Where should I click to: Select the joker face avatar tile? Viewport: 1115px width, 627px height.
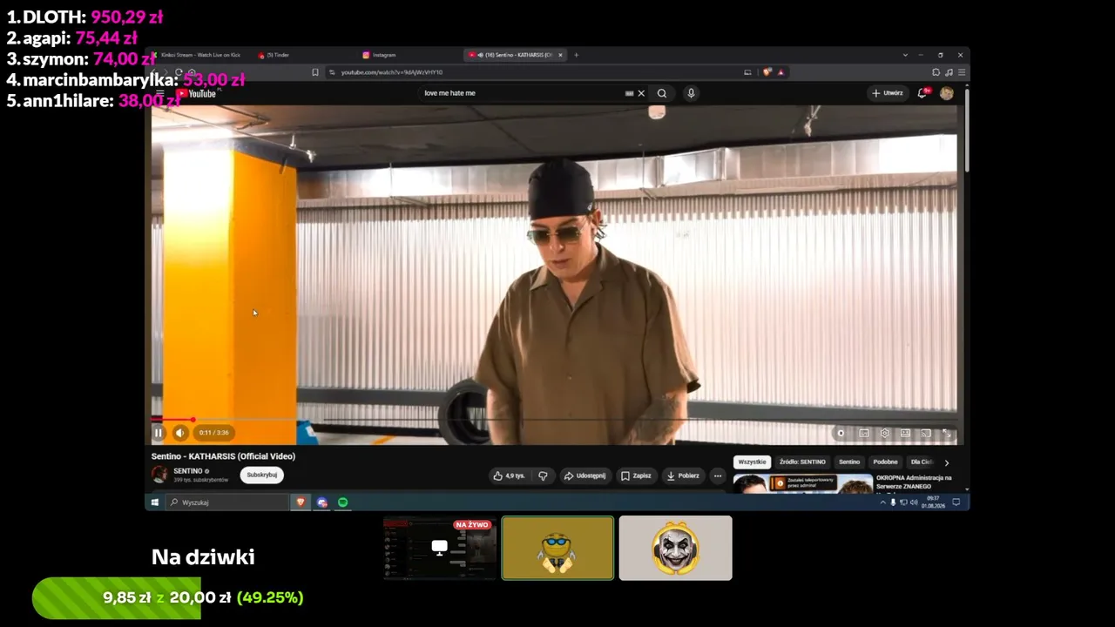tap(676, 549)
